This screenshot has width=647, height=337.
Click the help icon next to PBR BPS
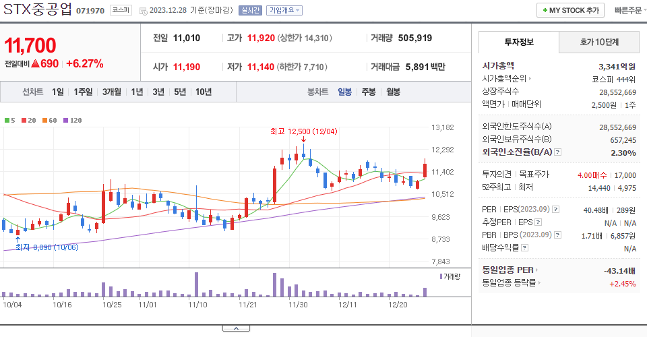[558, 235]
